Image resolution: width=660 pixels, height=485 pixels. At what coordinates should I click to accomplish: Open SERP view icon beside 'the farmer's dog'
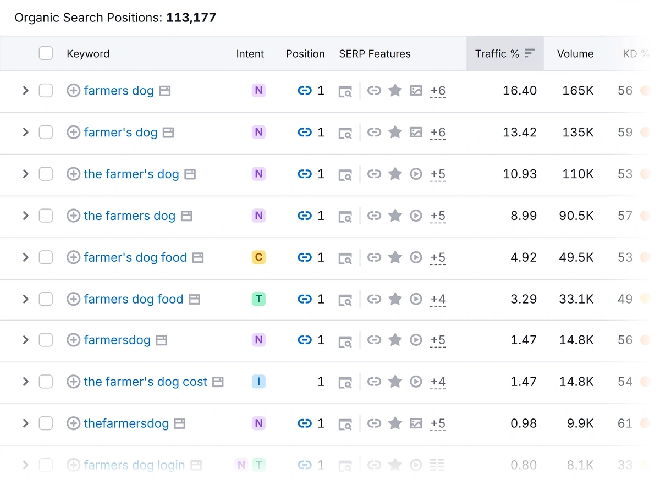190,174
